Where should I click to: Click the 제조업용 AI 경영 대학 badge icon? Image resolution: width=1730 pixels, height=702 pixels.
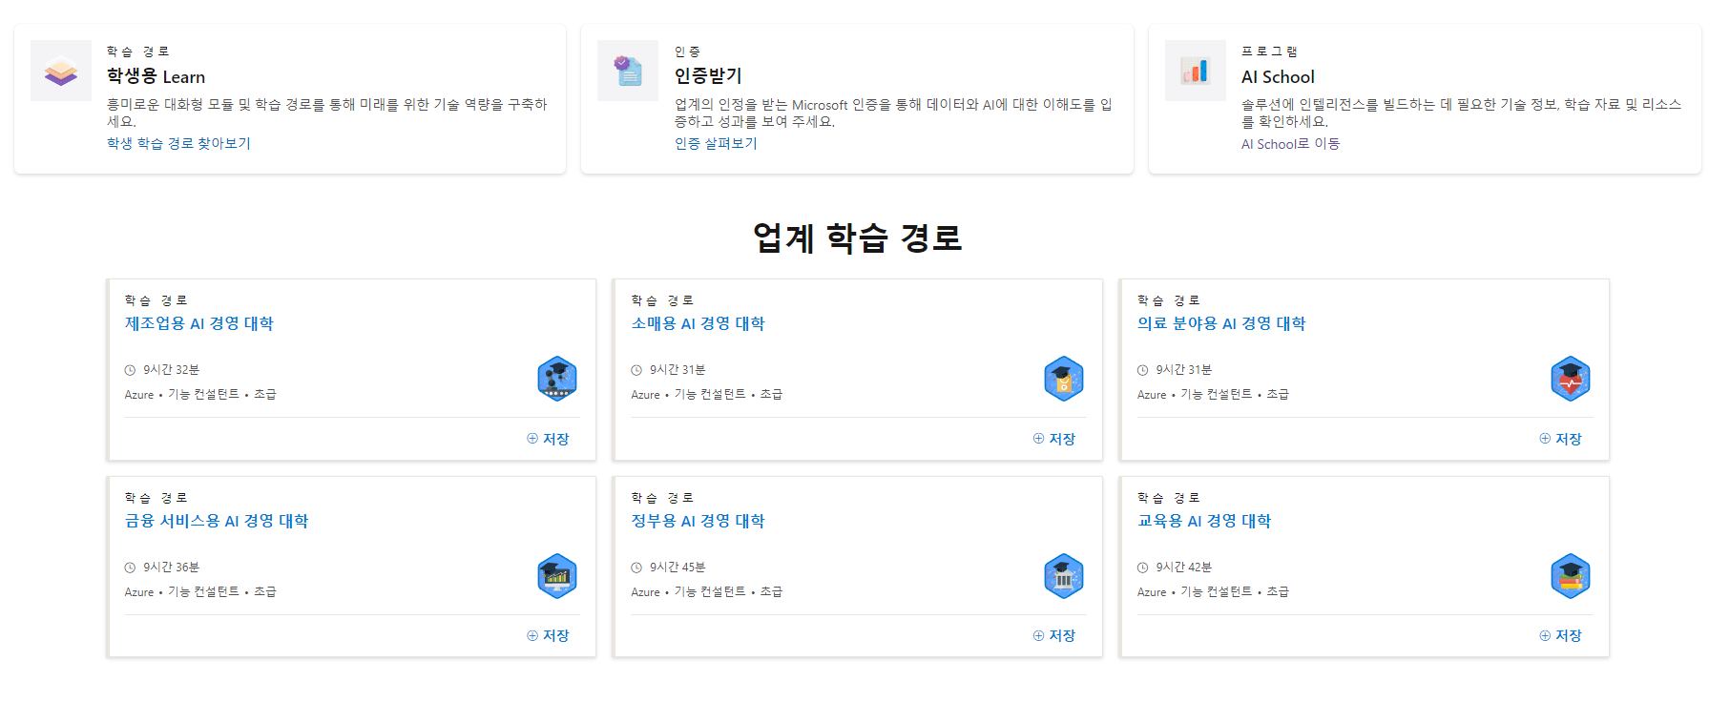557,379
